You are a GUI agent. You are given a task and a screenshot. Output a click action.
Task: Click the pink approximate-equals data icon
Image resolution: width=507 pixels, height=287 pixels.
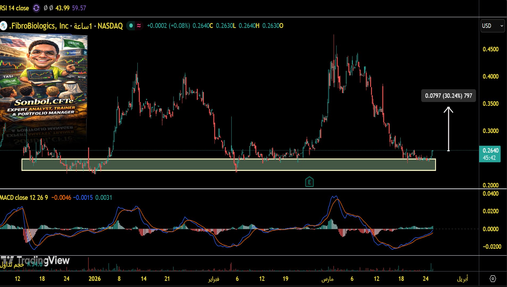[x=139, y=26]
